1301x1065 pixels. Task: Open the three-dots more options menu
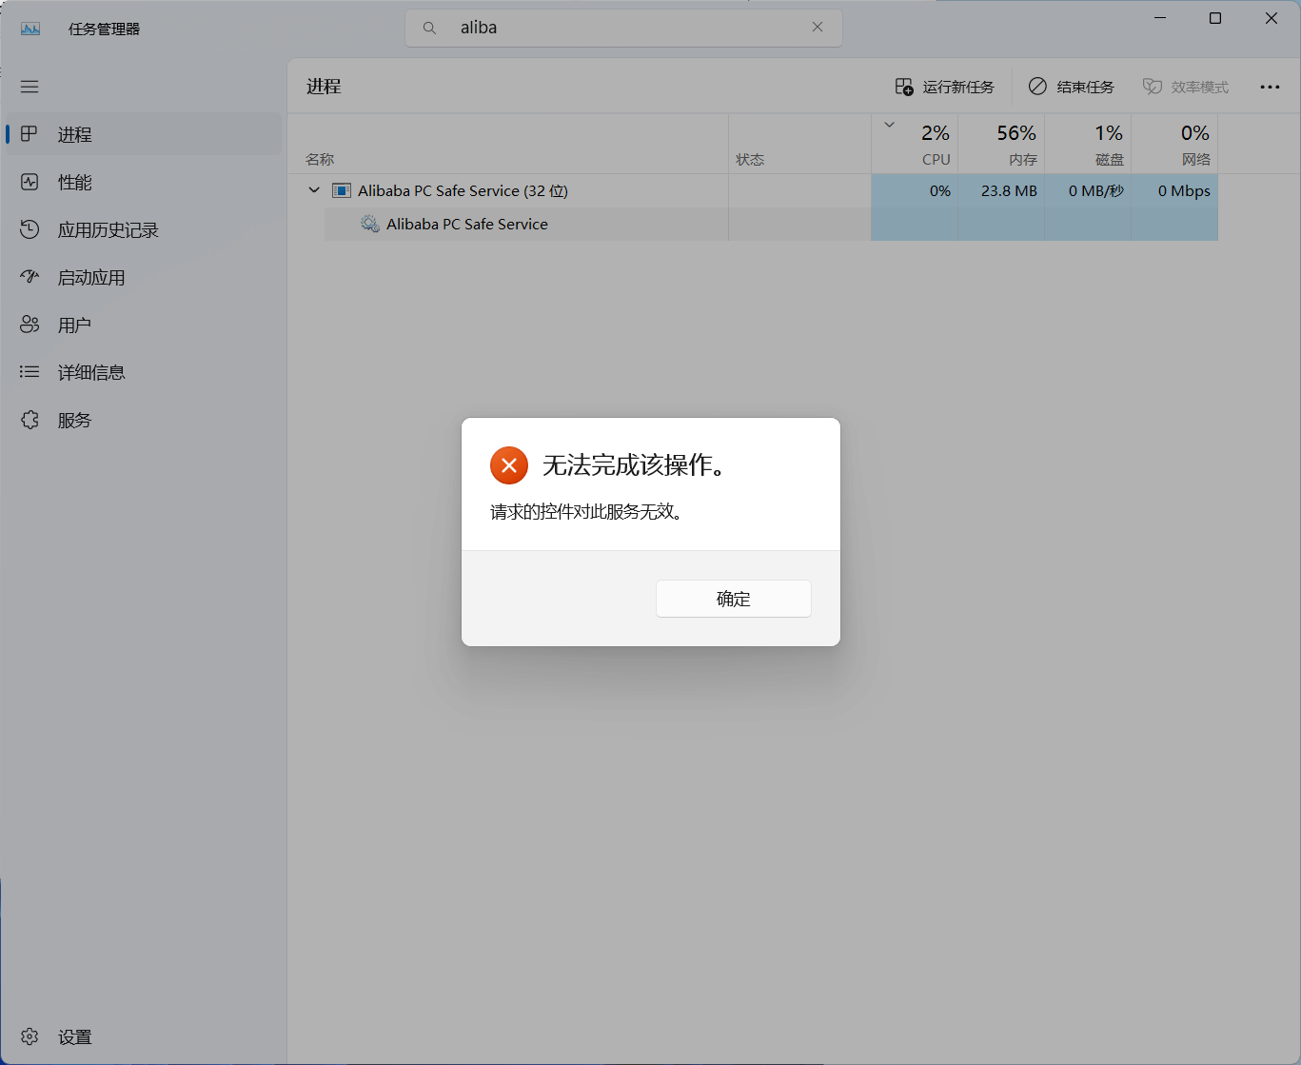(x=1270, y=87)
